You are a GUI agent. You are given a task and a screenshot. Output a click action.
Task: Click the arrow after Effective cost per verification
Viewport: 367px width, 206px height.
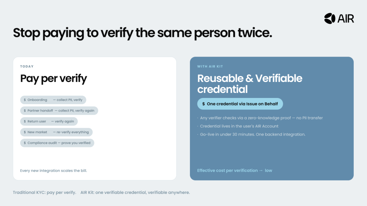click(261, 171)
